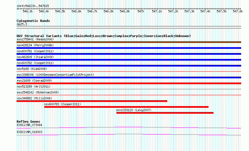Click the 546.9k ruler tick label

tap(125, 11)
